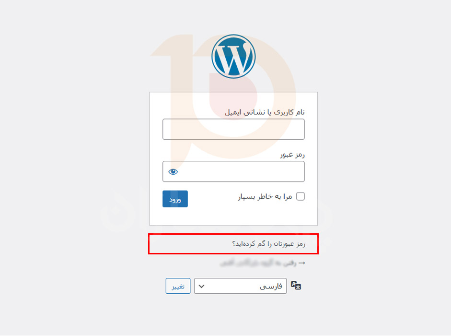The width and height of the screenshot is (451, 336).
Task: Click the رمز عبور label above password box
Action: tap(292, 155)
